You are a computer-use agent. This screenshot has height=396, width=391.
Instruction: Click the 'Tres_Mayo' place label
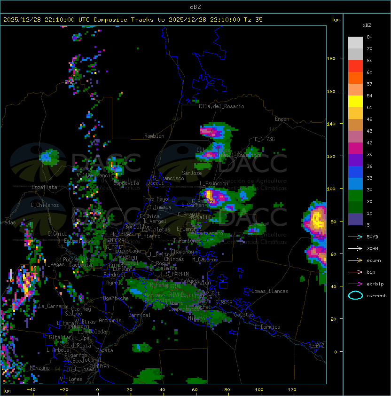155,199
